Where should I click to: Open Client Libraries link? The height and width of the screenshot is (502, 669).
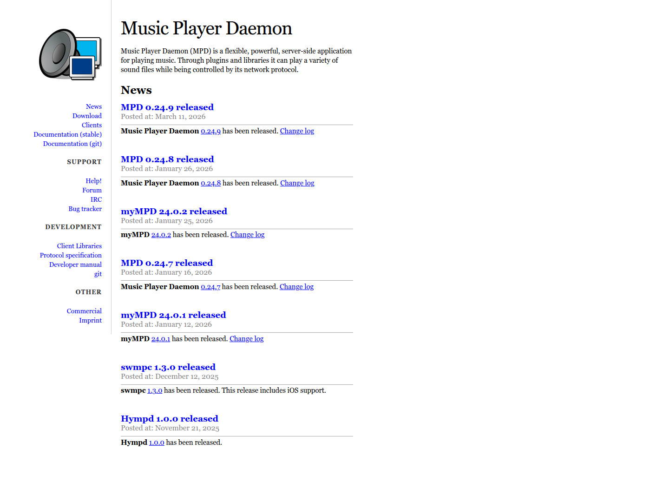tap(79, 246)
